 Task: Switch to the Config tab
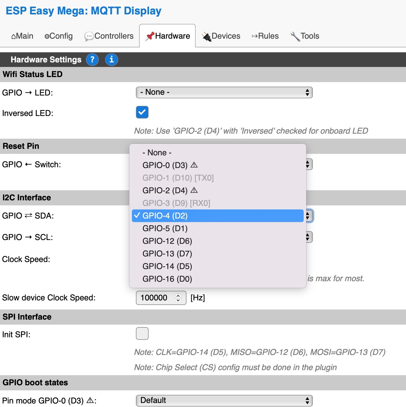click(58, 36)
